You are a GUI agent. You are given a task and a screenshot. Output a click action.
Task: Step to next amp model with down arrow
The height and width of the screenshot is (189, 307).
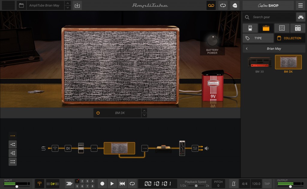(144, 115)
